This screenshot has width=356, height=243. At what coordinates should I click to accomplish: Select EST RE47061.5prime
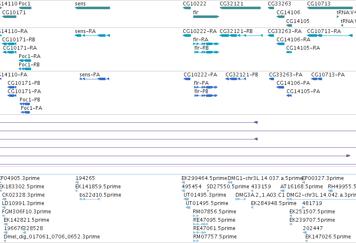click(214, 228)
